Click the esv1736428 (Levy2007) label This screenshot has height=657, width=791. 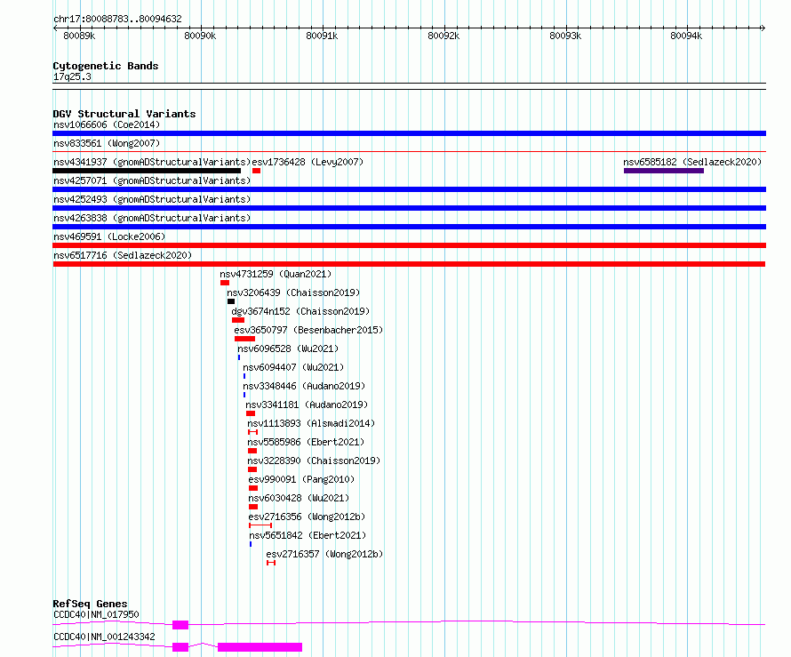[x=308, y=162]
